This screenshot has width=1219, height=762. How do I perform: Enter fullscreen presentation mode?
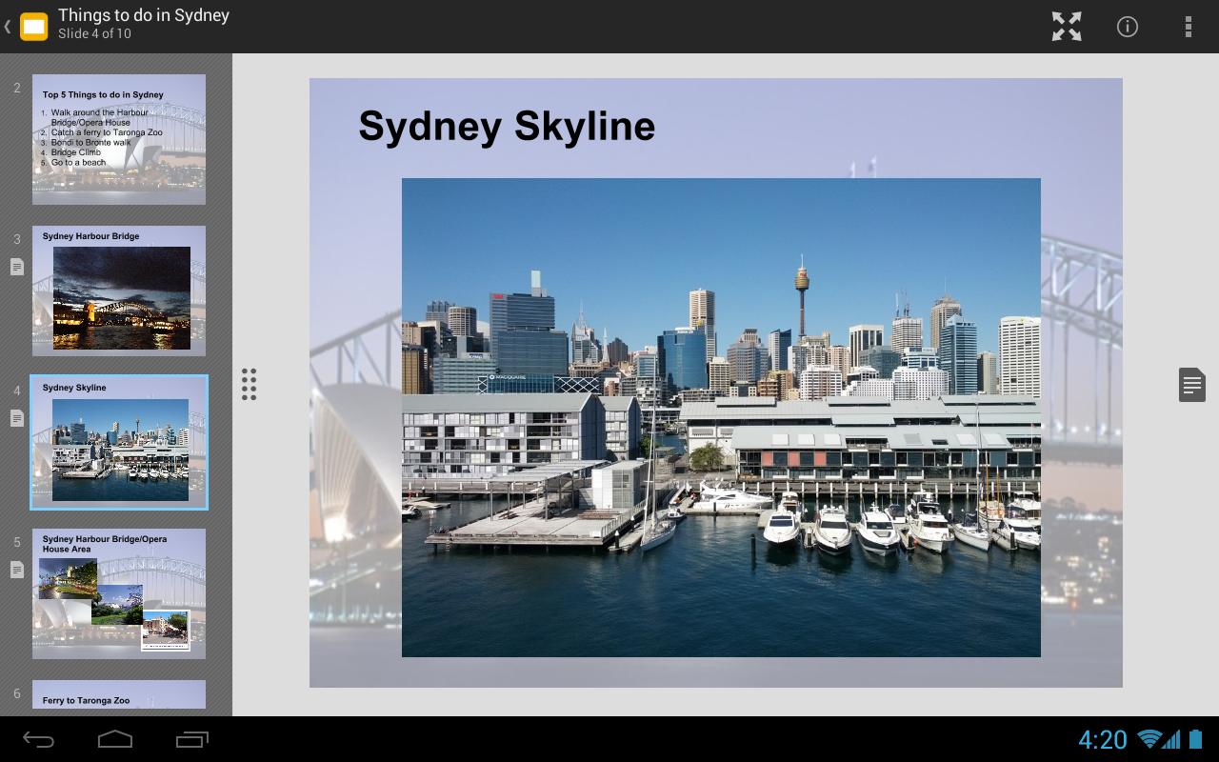(x=1067, y=27)
